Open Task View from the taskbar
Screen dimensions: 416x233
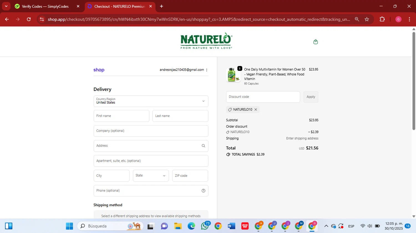(x=151, y=226)
